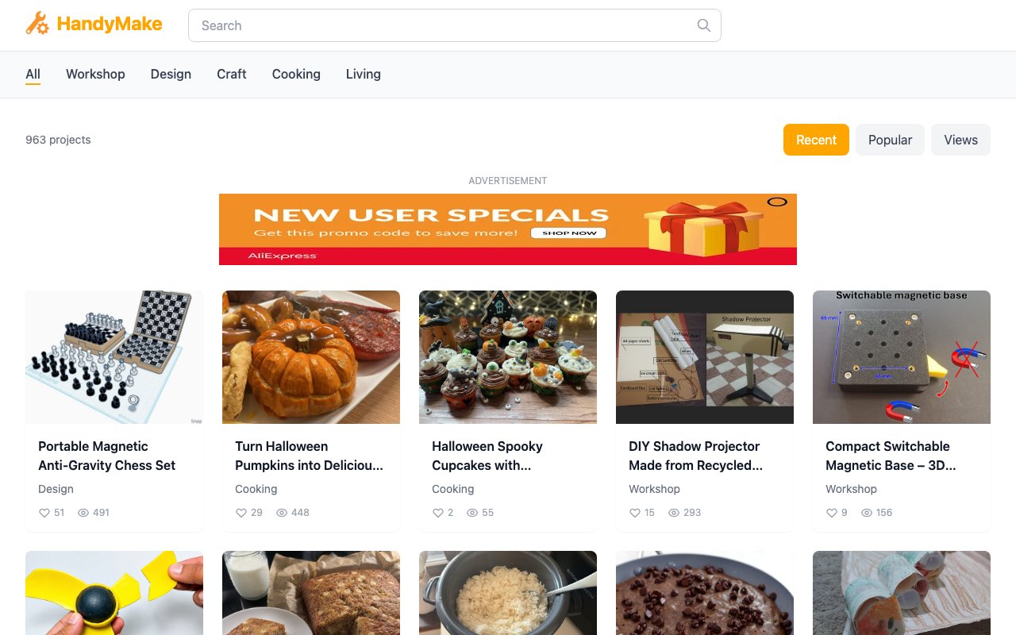
Task: Like the Portable Magnetic Chess Set heart icon
Action: point(44,513)
